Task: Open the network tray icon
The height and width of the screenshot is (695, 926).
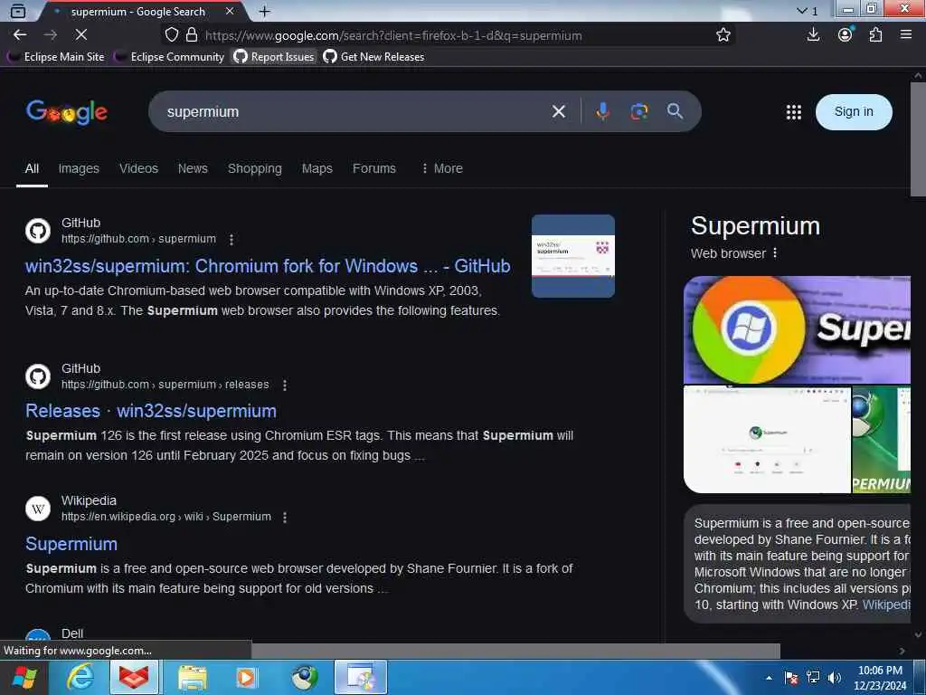Action: (x=813, y=678)
